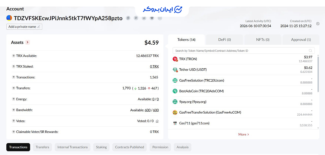
Task: Open the three-dots more options icon
Action: coord(160,18)
